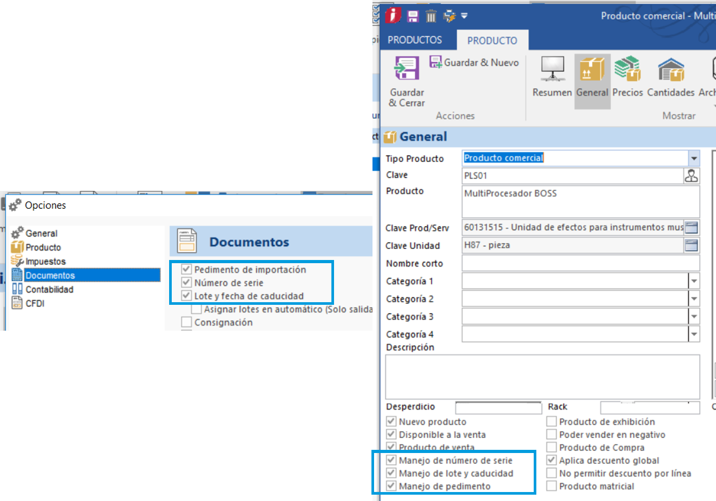
Task: Open catalog icon beside Clave Prod/Serv field
Action: coord(691,227)
